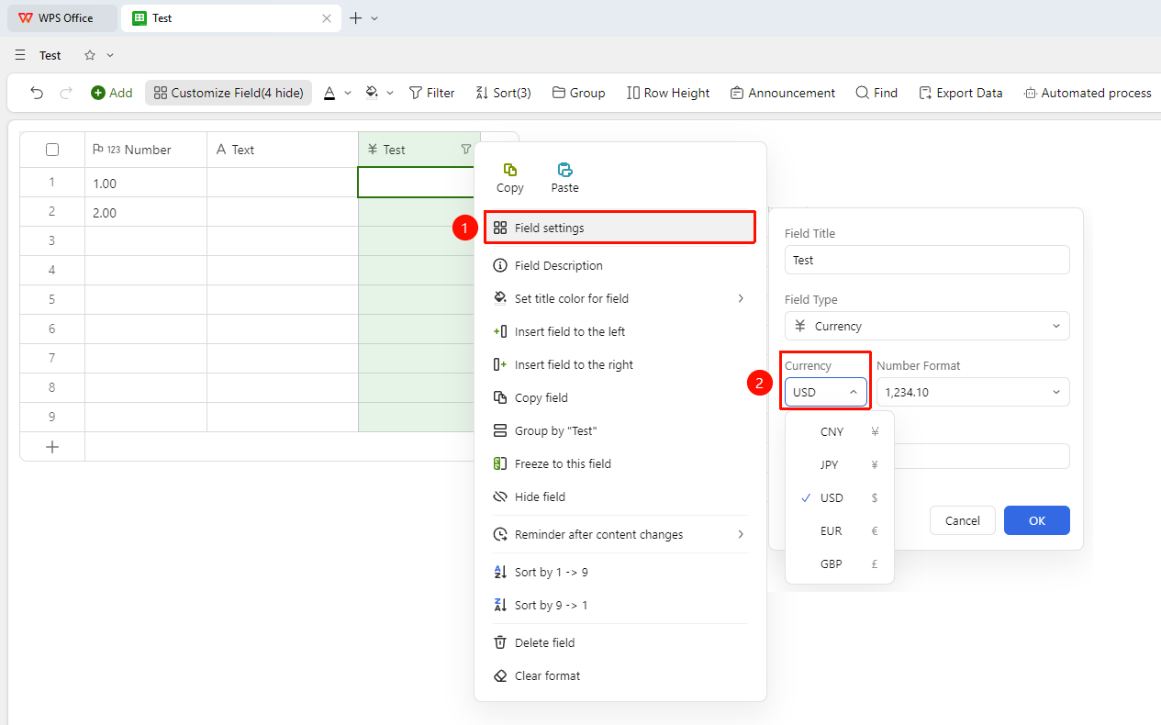This screenshot has width=1161, height=725.
Task: Click the Add button in toolbar
Action: (x=112, y=93)
